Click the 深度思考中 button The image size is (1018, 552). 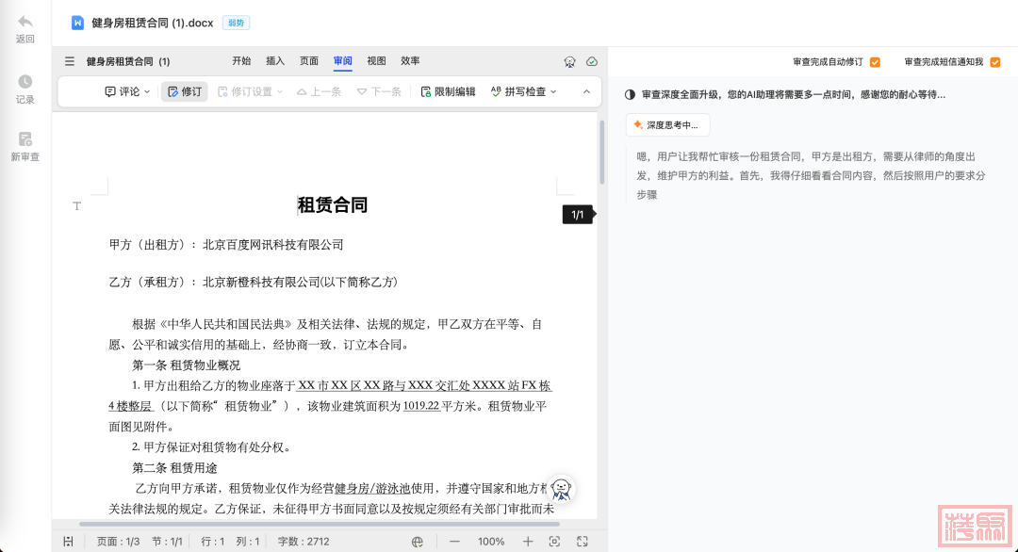[x=667, y=125]
